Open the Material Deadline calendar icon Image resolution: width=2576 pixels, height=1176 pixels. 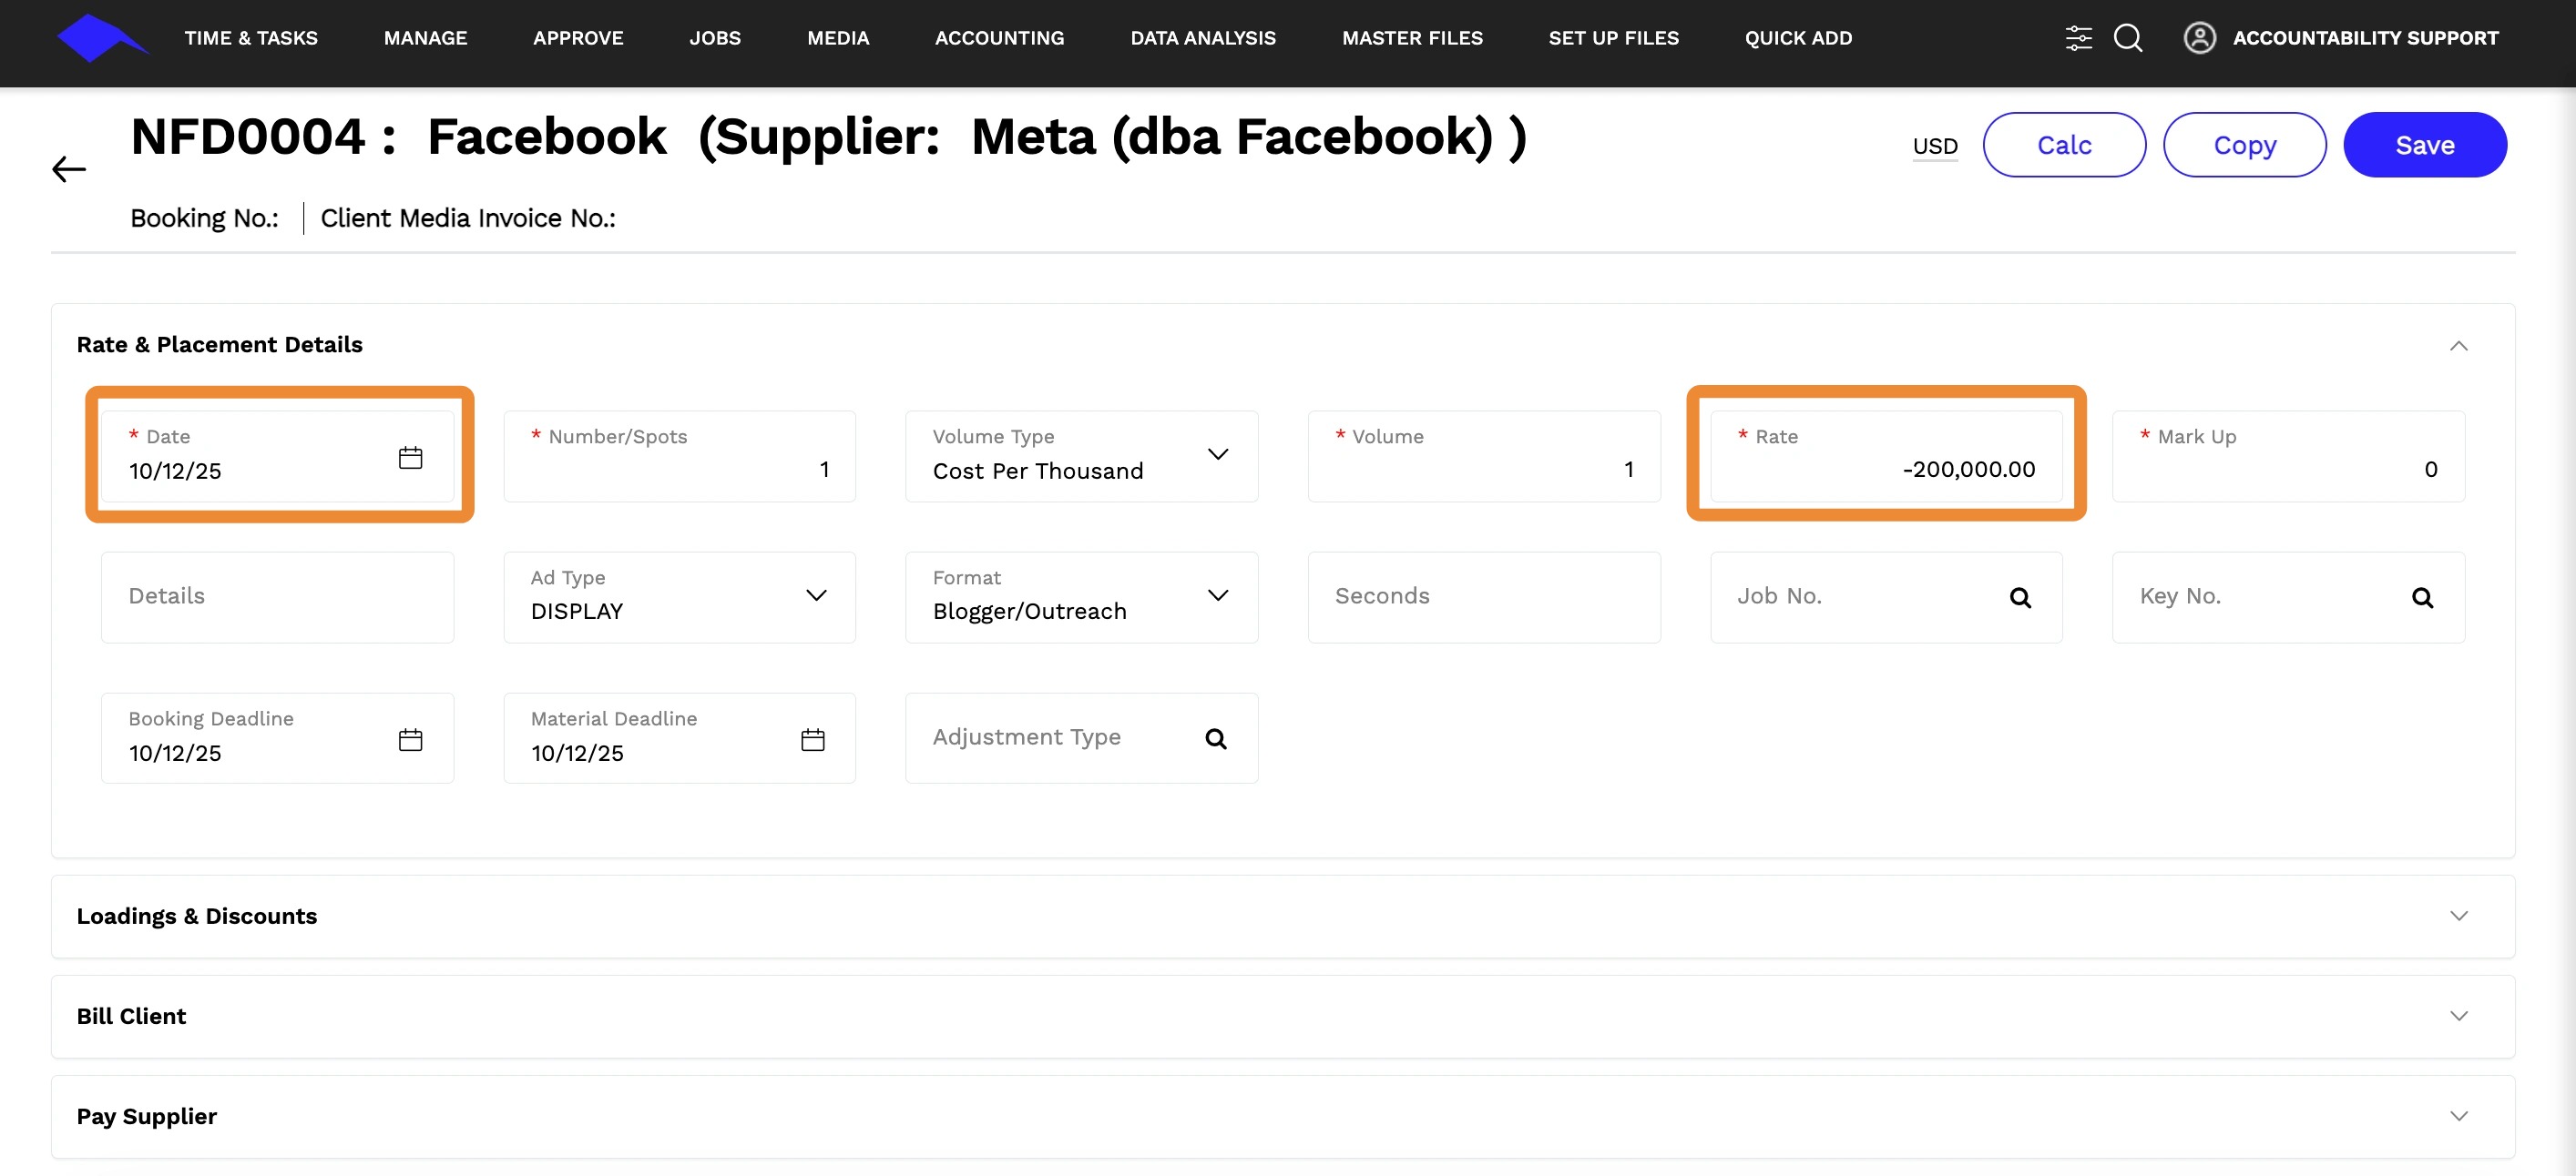click(812, 739)
